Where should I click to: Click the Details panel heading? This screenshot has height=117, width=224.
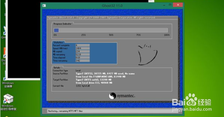57,68
